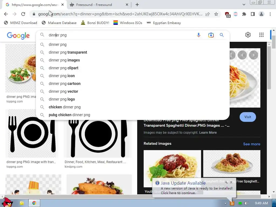Open the Egyptian Embassy bookmark
The image size is (276, 207).
[164, 23]
